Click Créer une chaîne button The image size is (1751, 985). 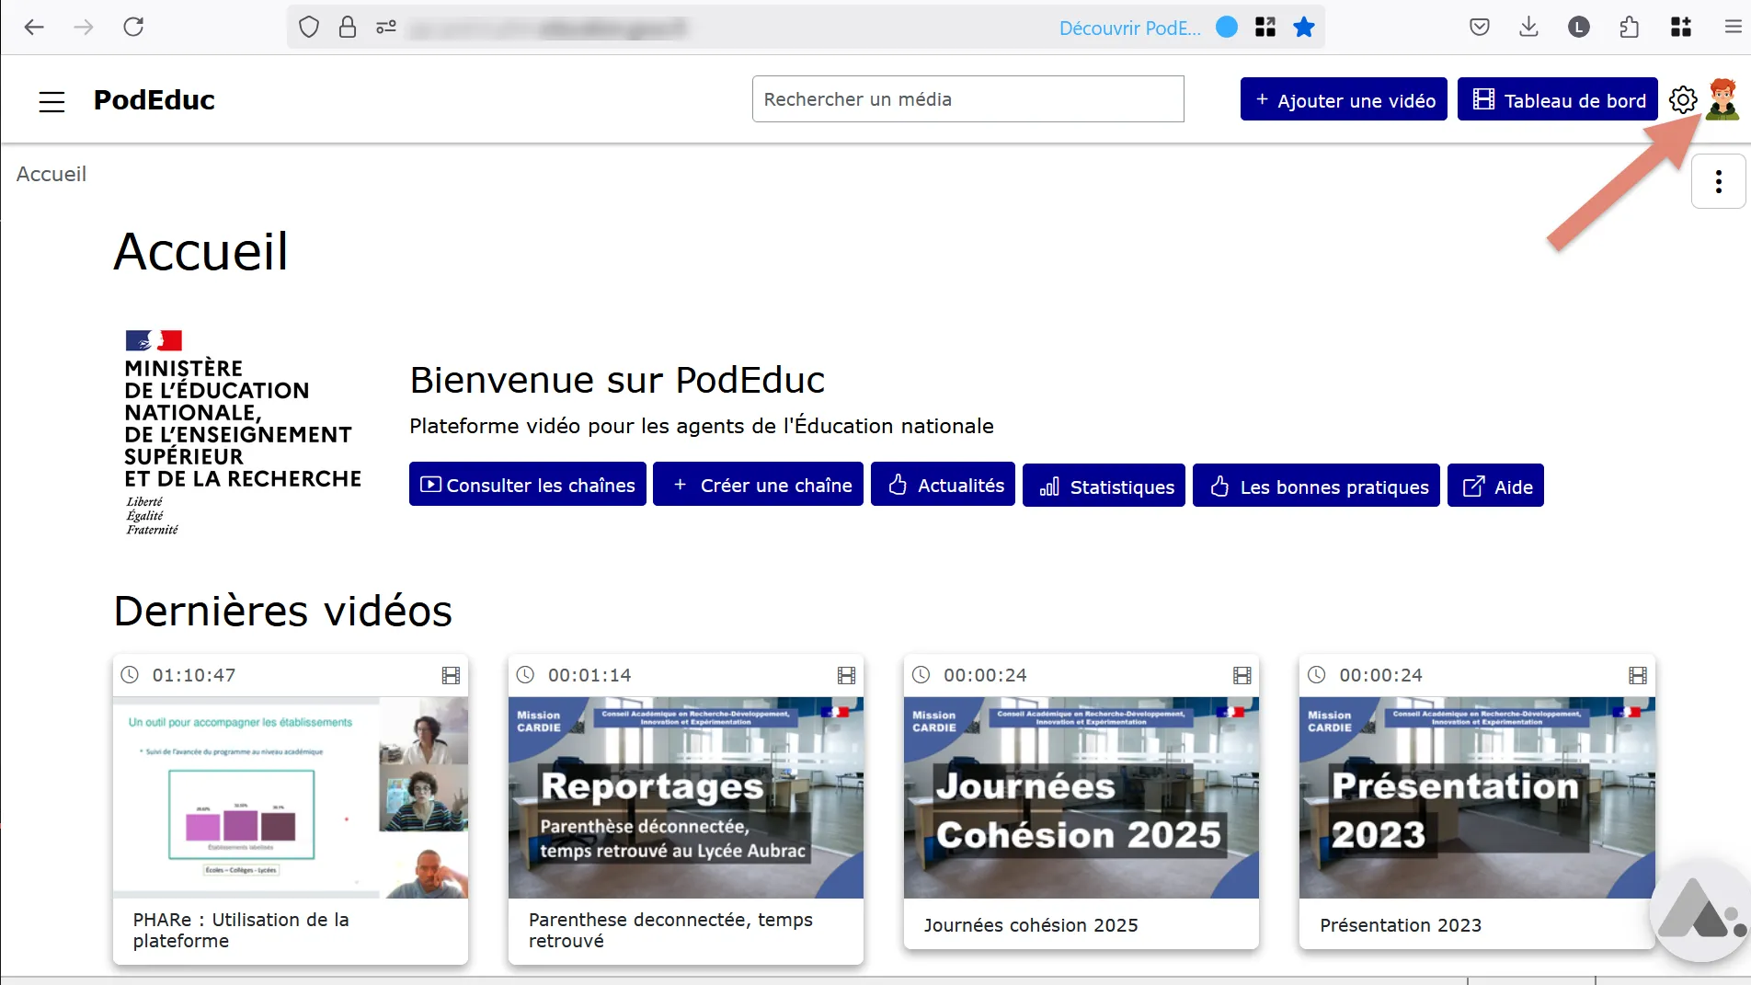759,485
